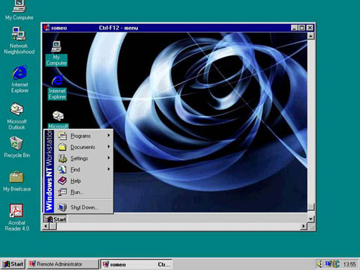Select Internet Explorer icon inside romeo window
This screenshot has height=270, width=360.
[57, 87]
